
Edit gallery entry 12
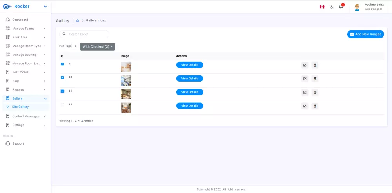click(x=305, y=106)
